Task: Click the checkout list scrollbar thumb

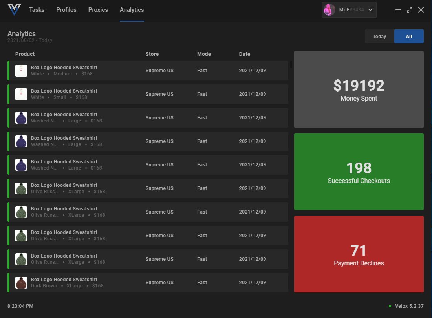Action: (291, 64)
